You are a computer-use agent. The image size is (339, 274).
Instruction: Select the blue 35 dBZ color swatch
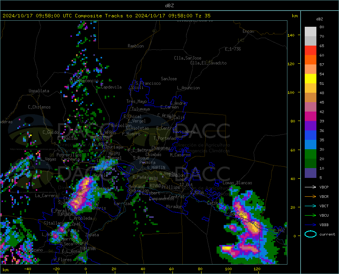310,135
